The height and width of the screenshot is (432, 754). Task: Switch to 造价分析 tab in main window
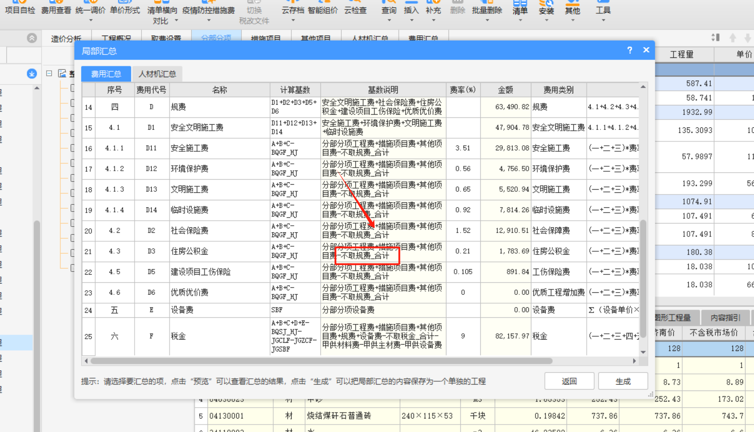click(66, 38)
